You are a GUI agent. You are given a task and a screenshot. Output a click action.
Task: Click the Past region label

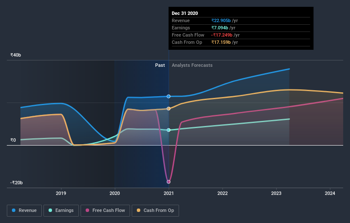[160, 65]
